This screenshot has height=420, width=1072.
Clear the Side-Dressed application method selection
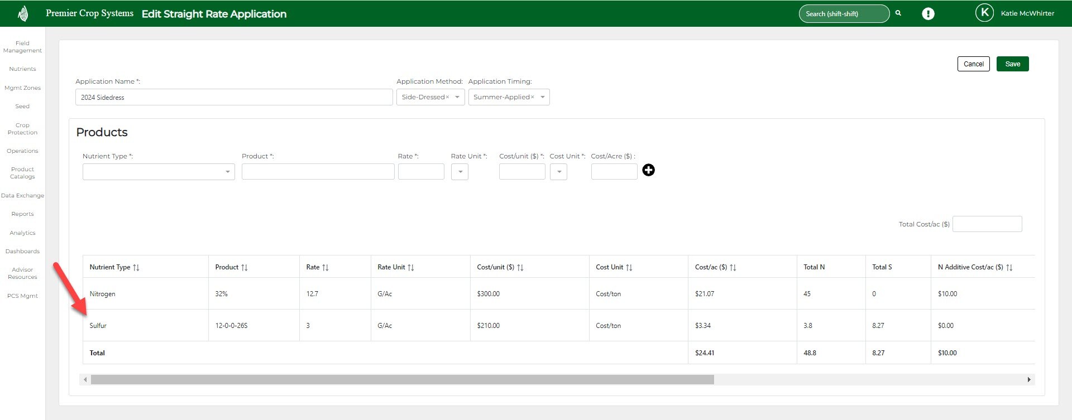point(447,98)
